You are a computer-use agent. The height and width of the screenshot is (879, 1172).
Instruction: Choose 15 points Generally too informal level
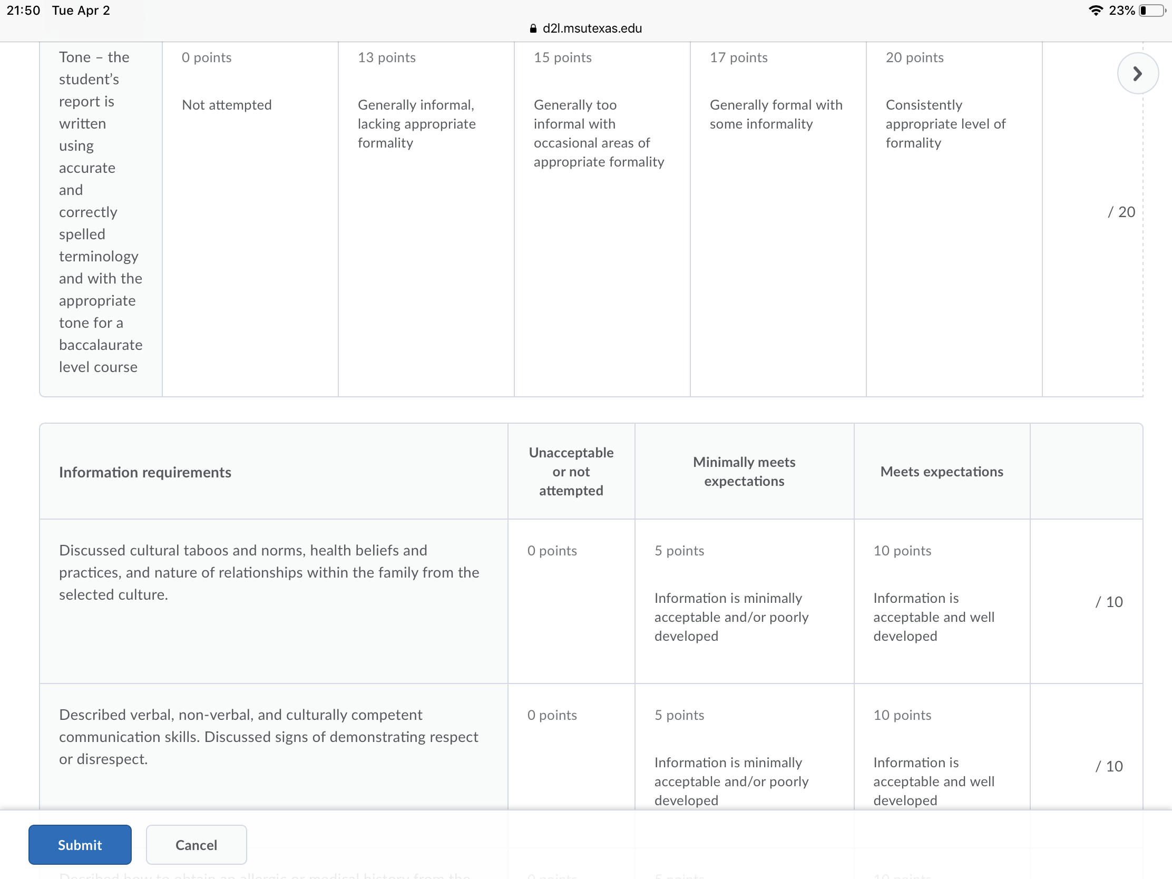point(602,219)
